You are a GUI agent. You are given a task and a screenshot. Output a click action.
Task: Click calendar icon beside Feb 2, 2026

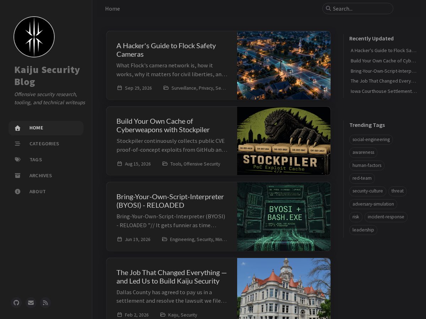pos(120,315)
